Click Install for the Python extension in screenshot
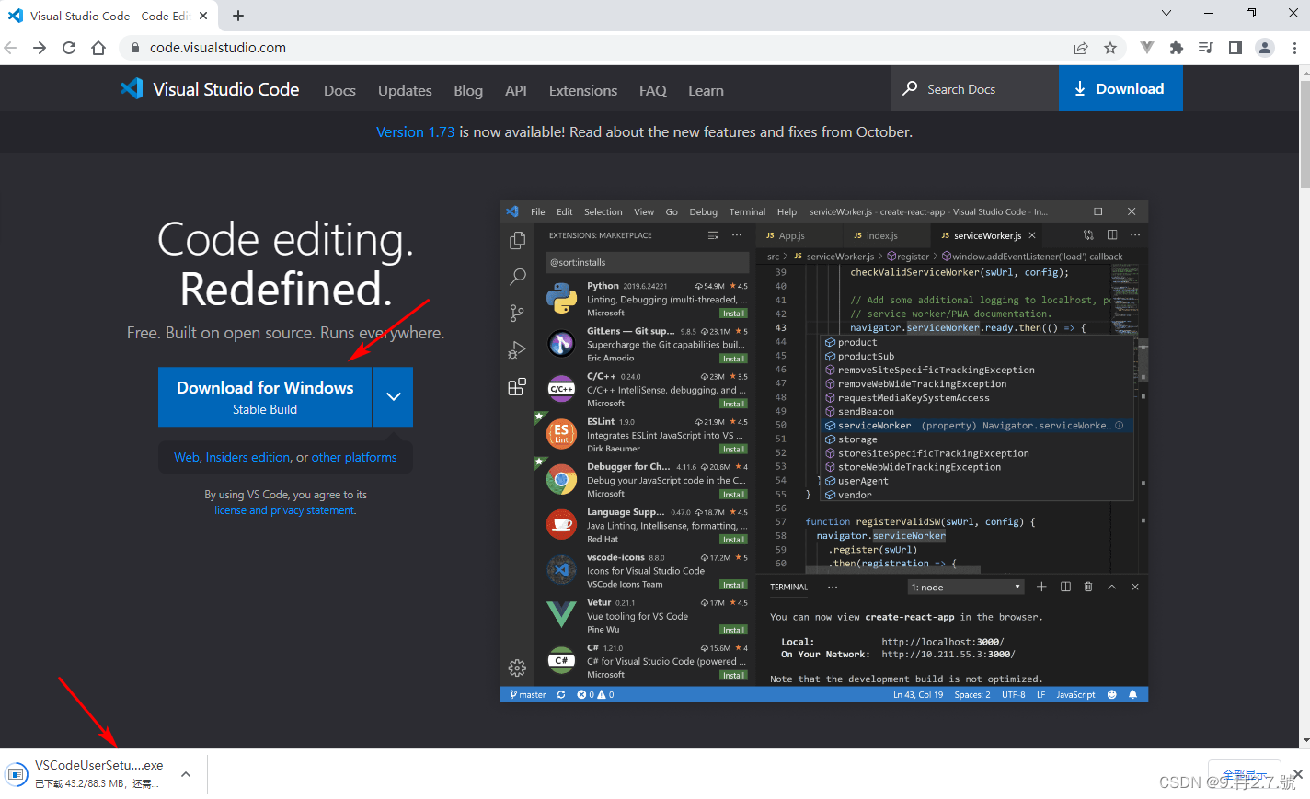1310x799 pixels. (x=733, y=314)
